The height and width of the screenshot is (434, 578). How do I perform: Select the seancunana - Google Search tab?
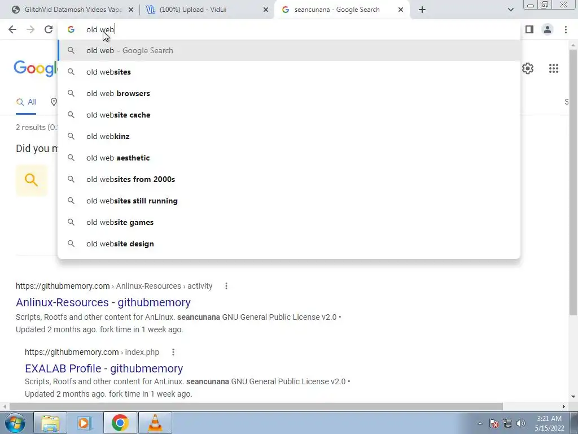(341, 10)
